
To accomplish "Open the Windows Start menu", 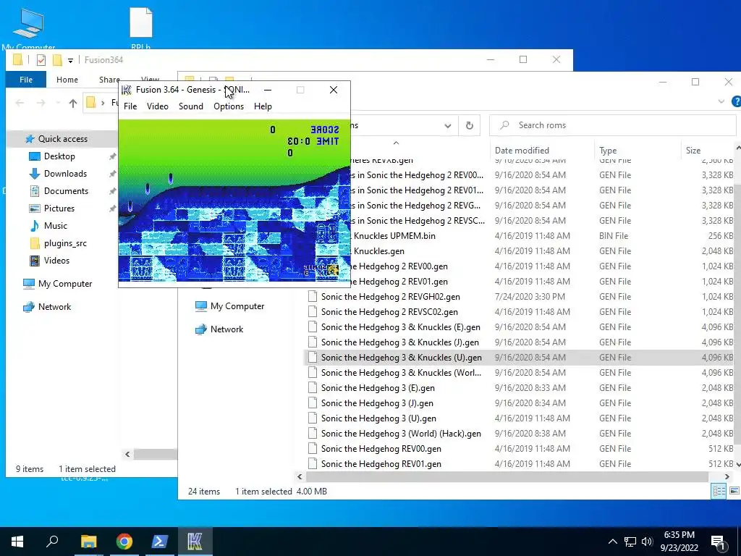I will (17, 542).
